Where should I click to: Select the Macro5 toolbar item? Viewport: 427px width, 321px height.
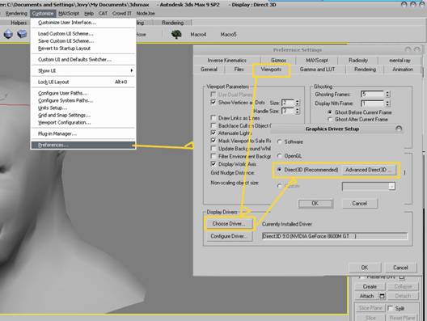pyautogui.click(x=228, y=35)
